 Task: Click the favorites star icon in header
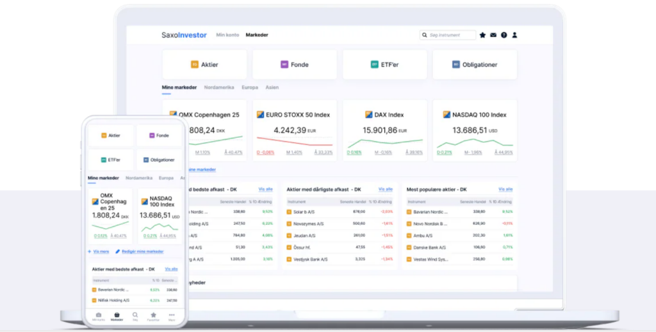(482, 35)
